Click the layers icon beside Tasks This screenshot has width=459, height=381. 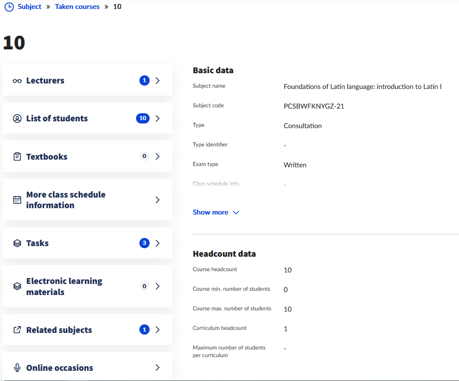pyautogui.click(x=17, y=243)
